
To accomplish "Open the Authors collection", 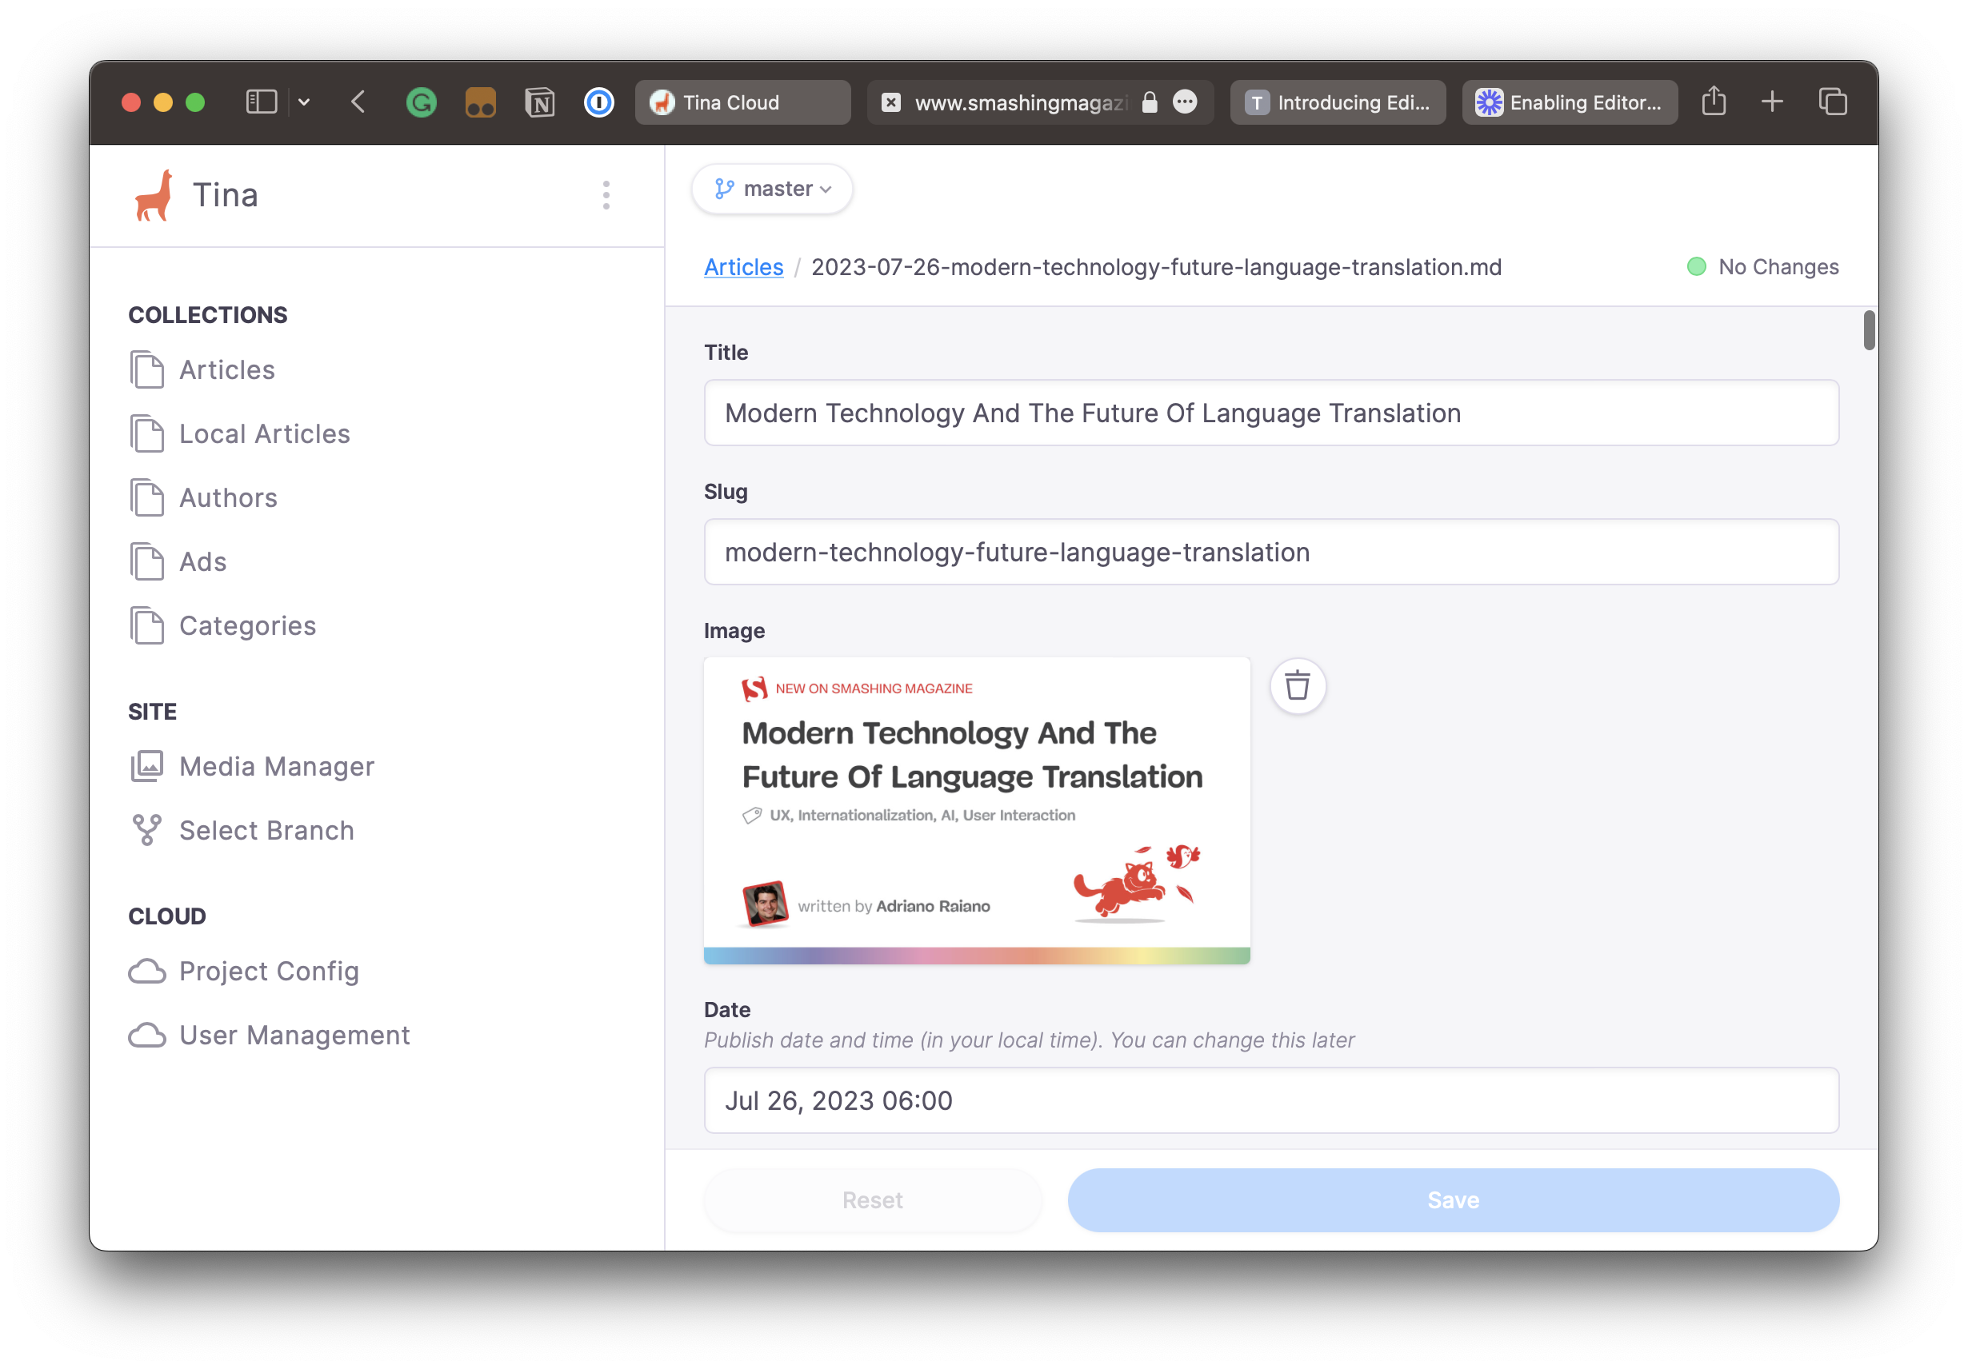I will pos(228,497).
